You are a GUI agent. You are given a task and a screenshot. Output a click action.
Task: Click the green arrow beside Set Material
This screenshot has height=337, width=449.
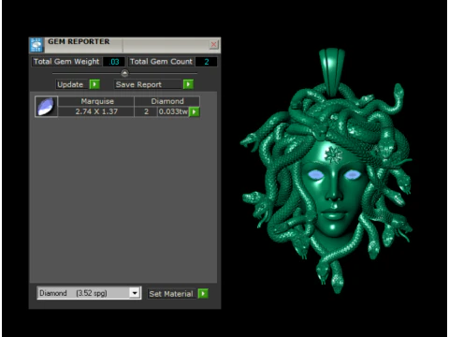(203, 293)
